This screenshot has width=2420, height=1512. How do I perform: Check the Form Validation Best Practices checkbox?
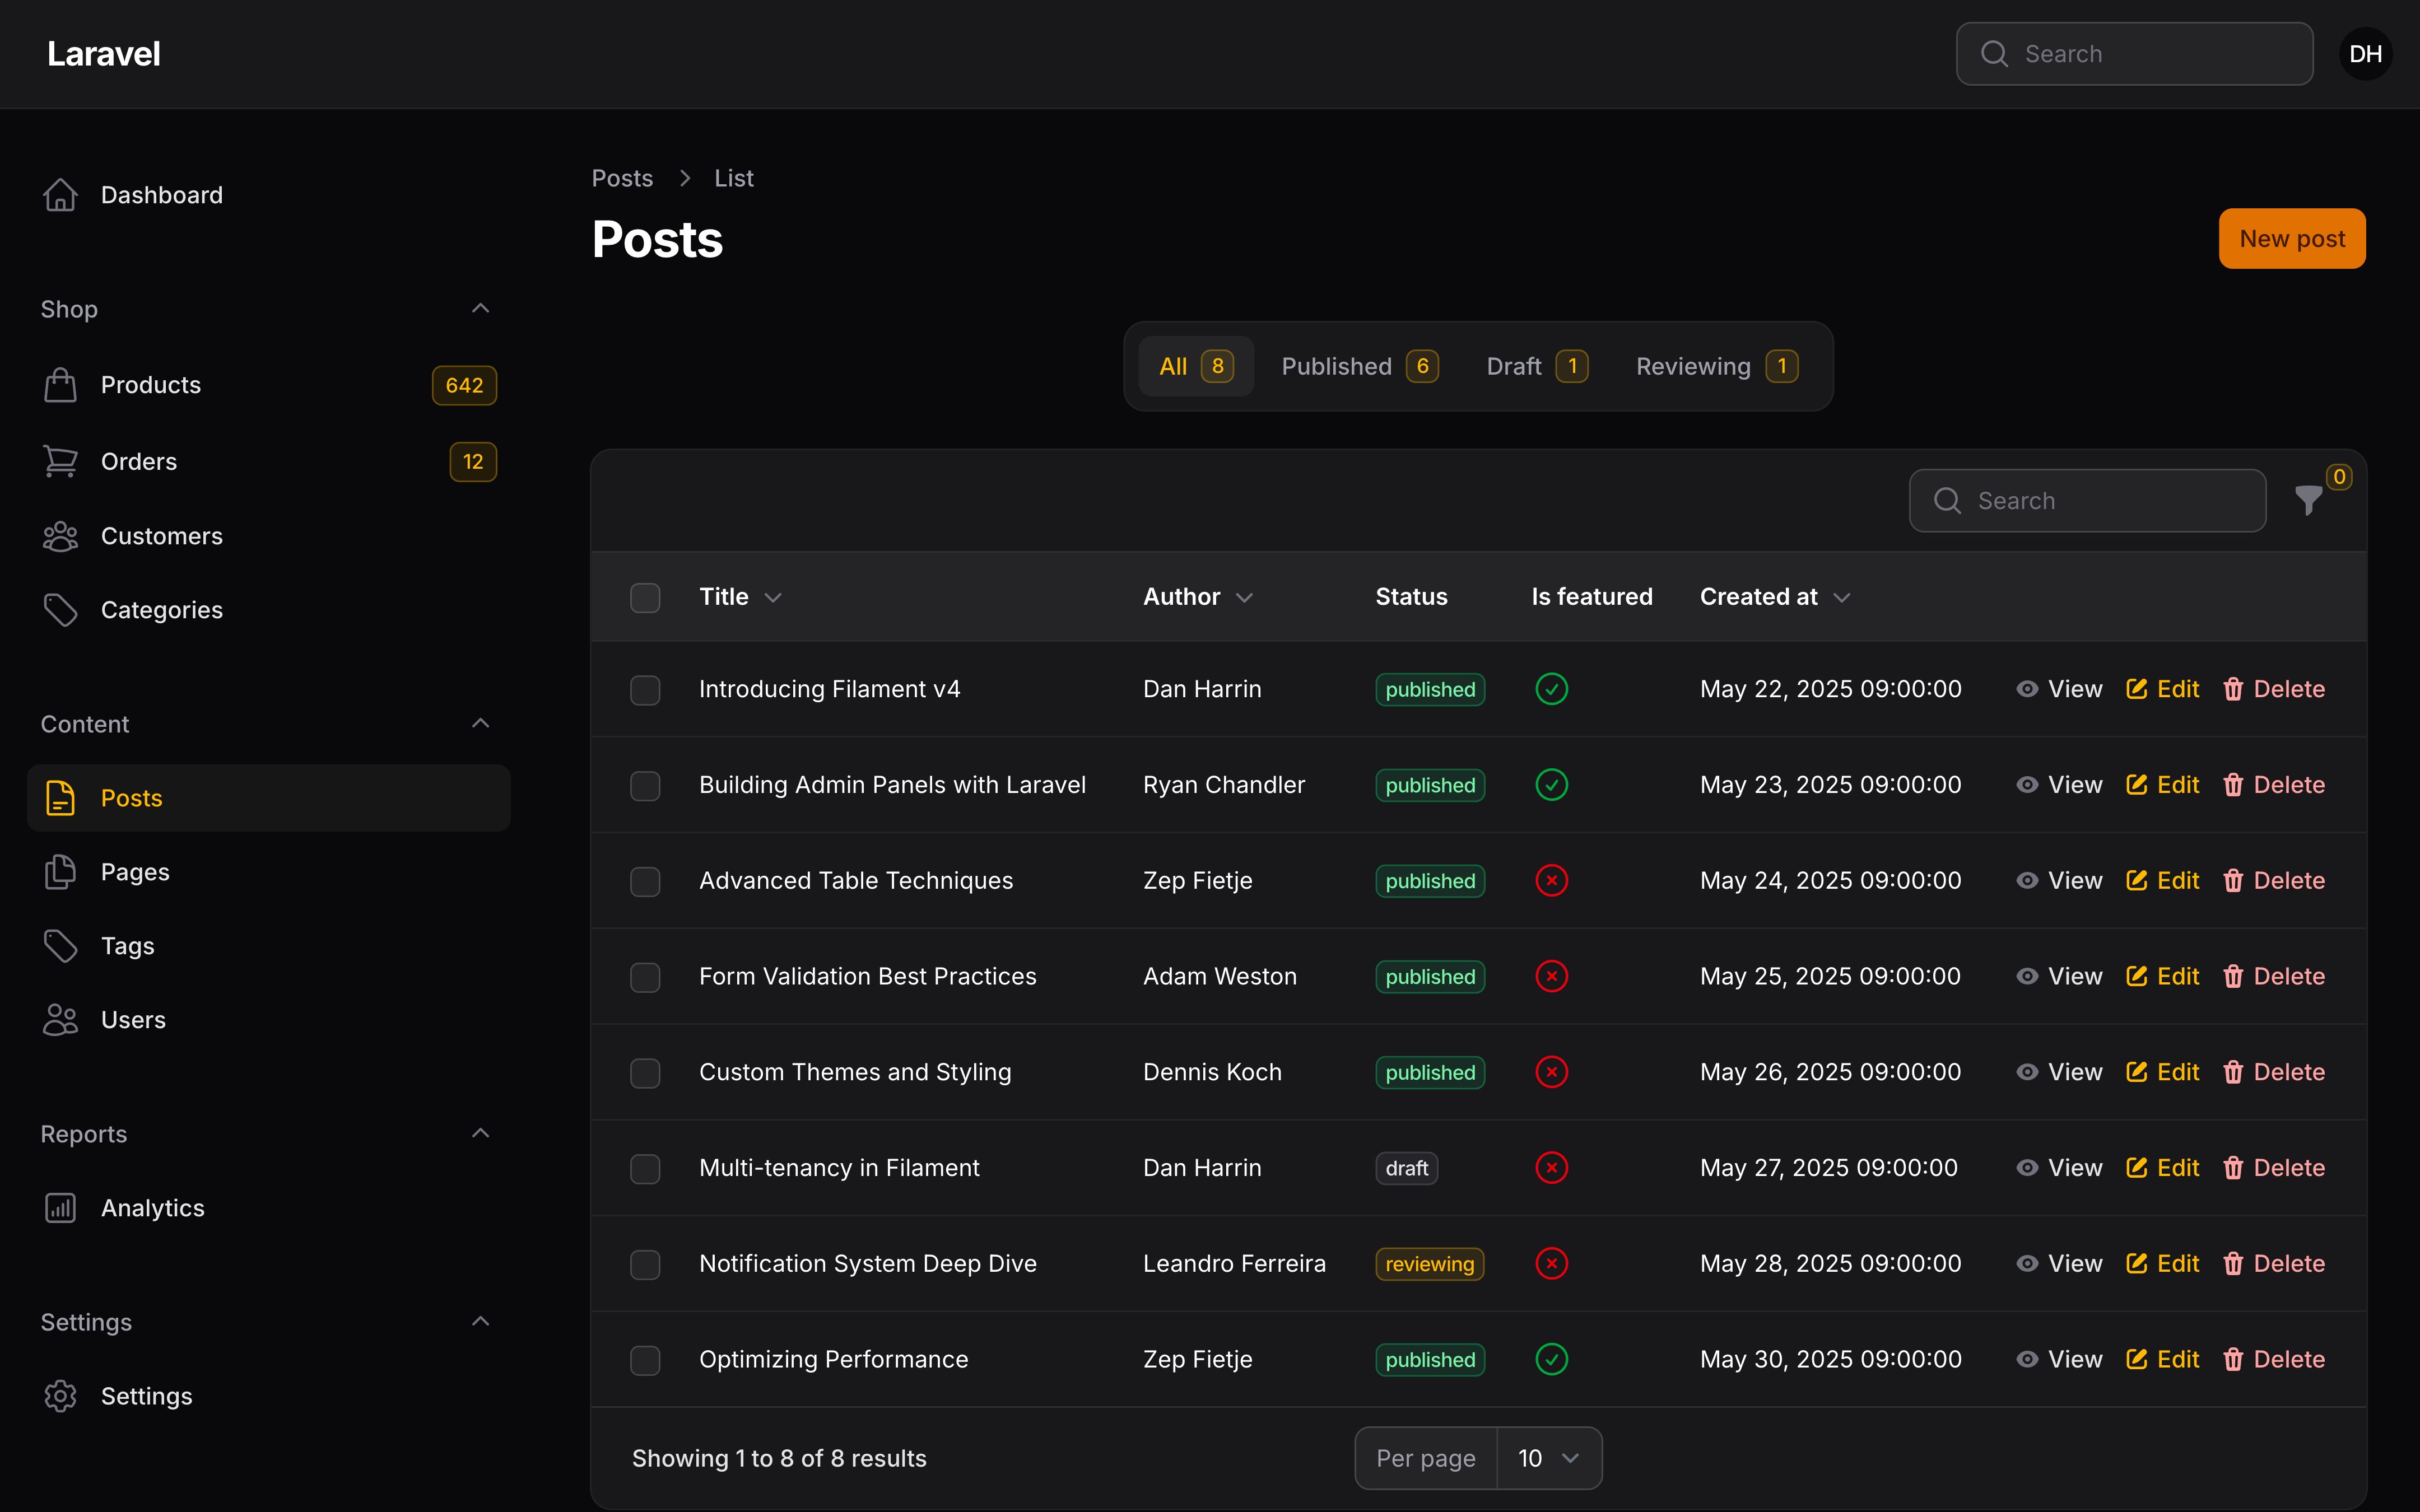[645, 977]
